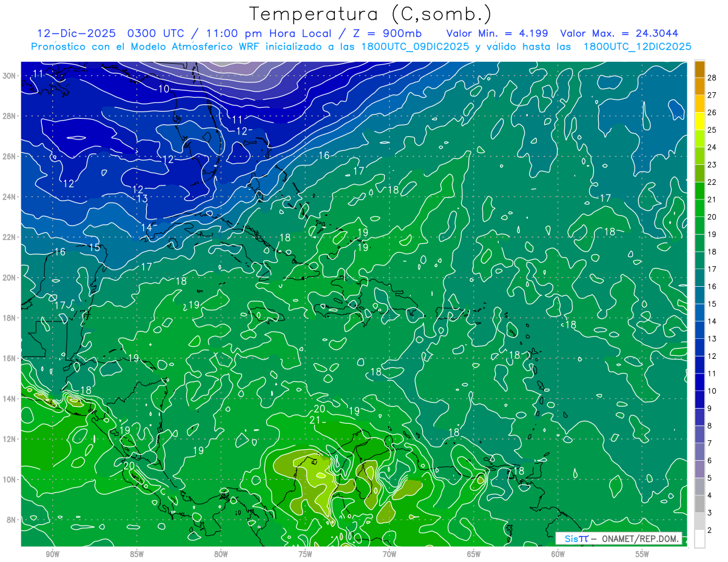Click the '80W' longitude label
728x562 pixels.
pyautogui.click(x=221, y=555)
